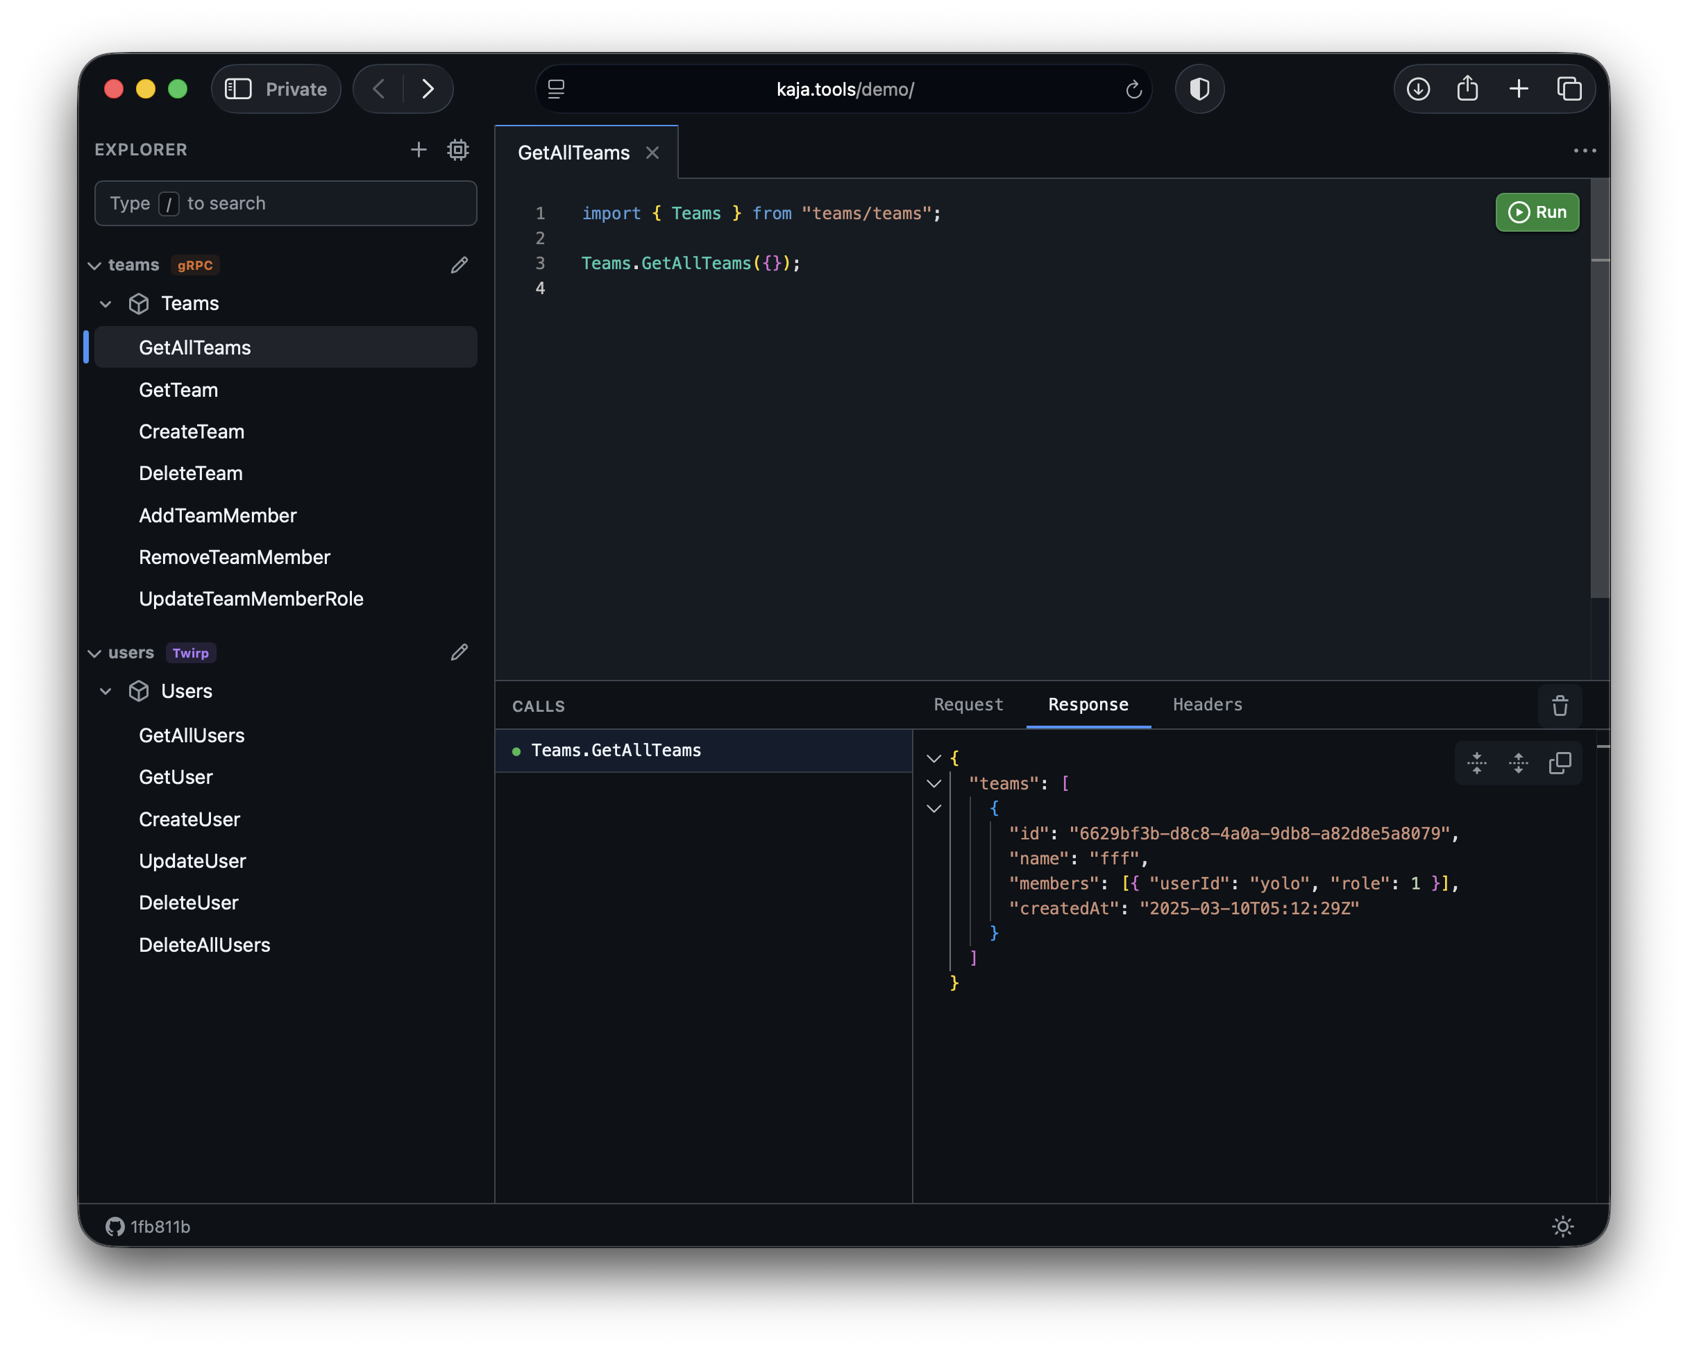Collapse the Users service tree node
1688x1350 pixels.
(x=105, y=692)
